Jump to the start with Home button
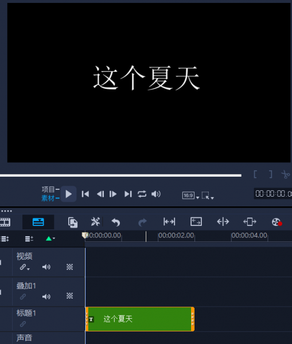 tap(85, 194)
